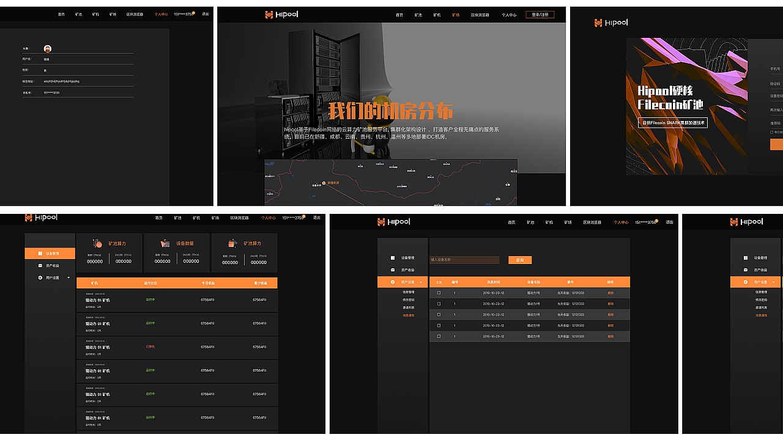Click the 设备管理 icon in the message page sidebar
The width and height of the screenshot is (783, 440).
click(x=393, y=258)
